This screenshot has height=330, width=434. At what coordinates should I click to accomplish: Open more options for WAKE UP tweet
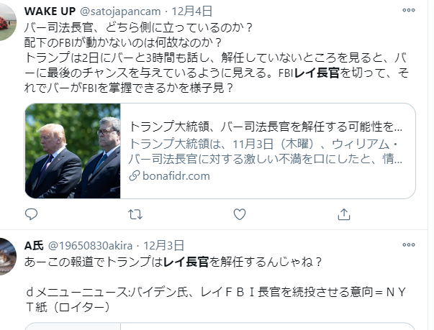pyautogui.click(x=409, y=10)
